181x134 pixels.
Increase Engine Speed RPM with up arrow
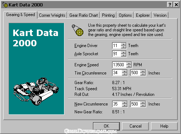pos(129,63)
